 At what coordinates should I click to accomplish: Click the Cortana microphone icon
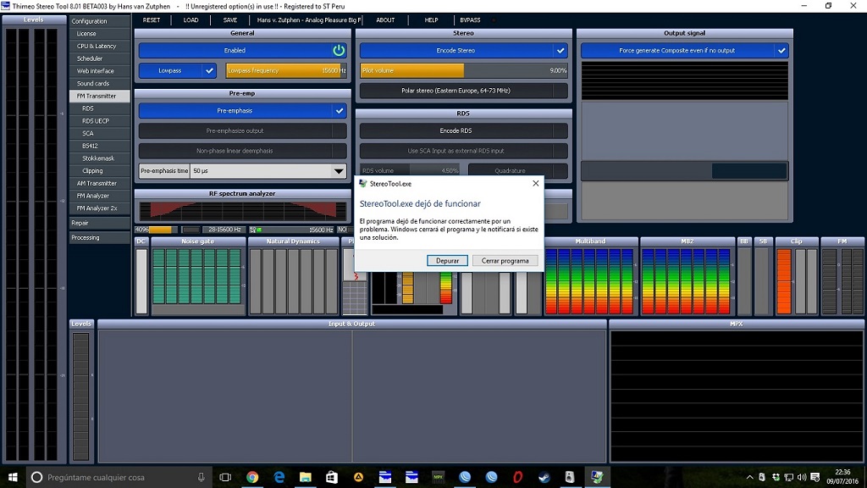(x=201, y=477)
